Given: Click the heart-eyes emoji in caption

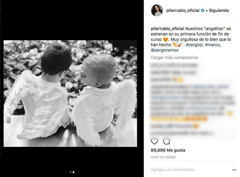Looking at the screenshot, I should pyautogui.click(x=166, y=39).
